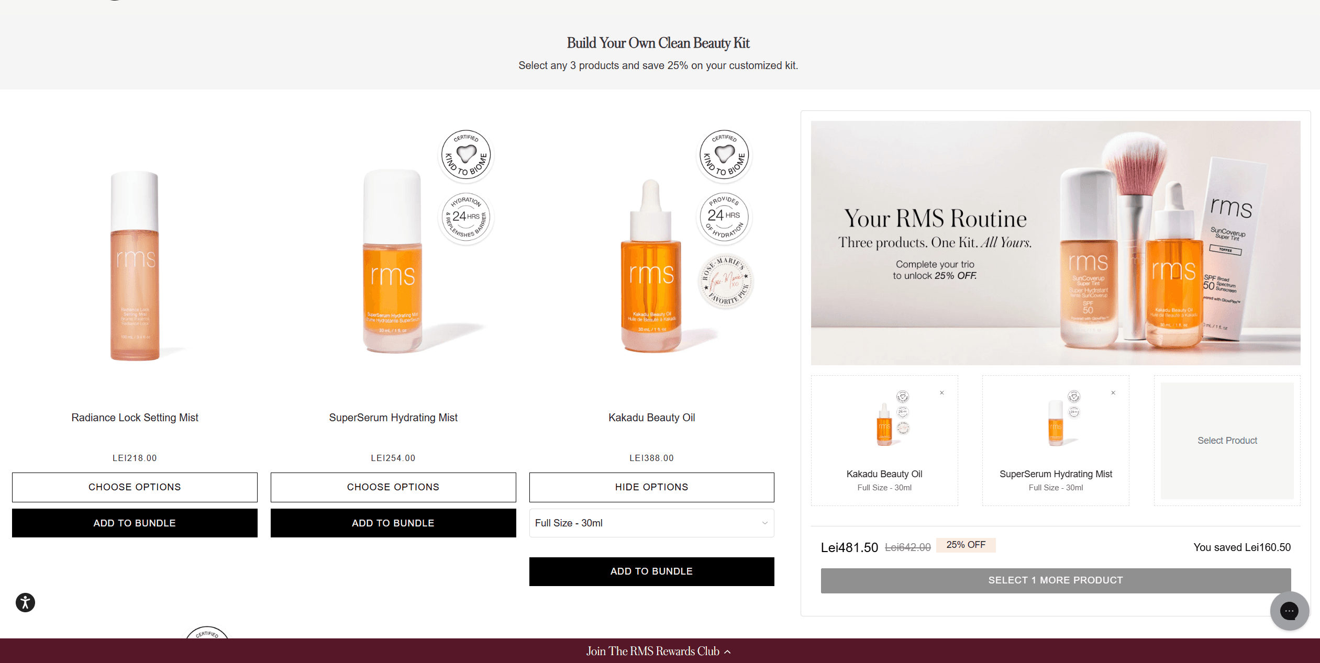Open the accessibility widget icon
The width and height of the screenshot is (1320, 663).
[x=25, y=602]
